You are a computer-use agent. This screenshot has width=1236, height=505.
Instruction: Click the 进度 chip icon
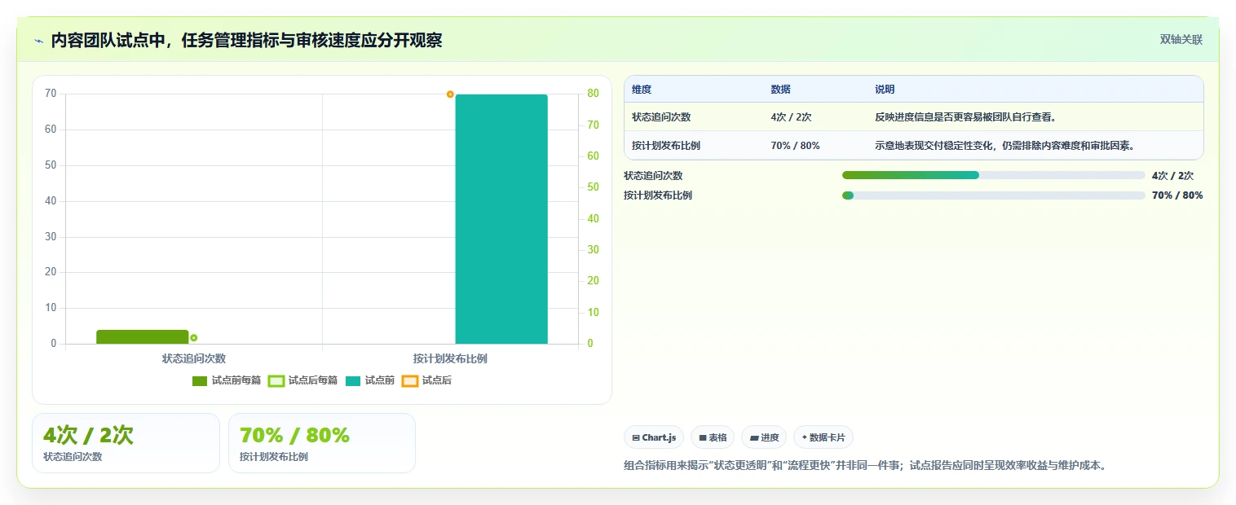(x=754, y=438)
